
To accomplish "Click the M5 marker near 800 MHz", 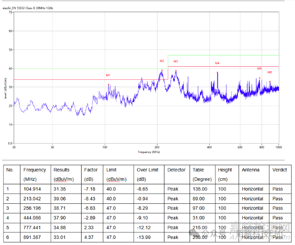I will click(259, 69).
